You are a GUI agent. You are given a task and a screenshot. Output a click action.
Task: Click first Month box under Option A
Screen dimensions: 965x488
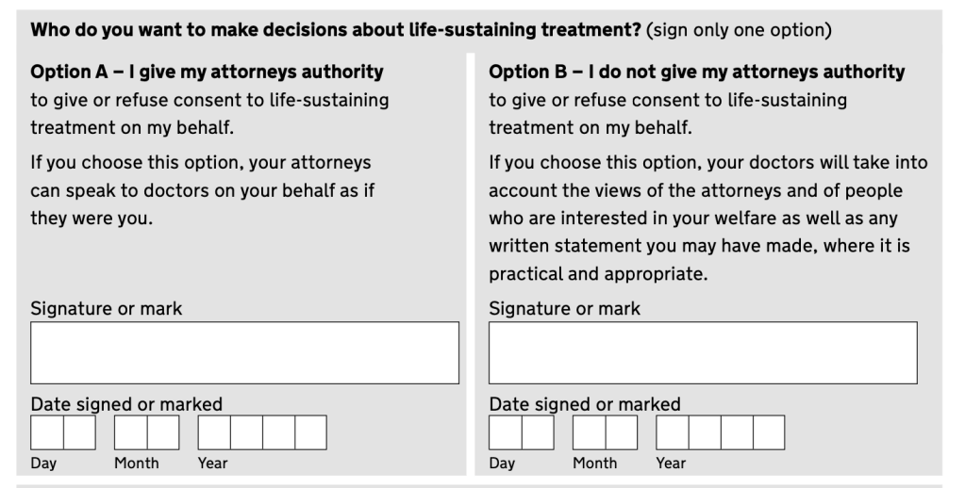pos(130,432)
